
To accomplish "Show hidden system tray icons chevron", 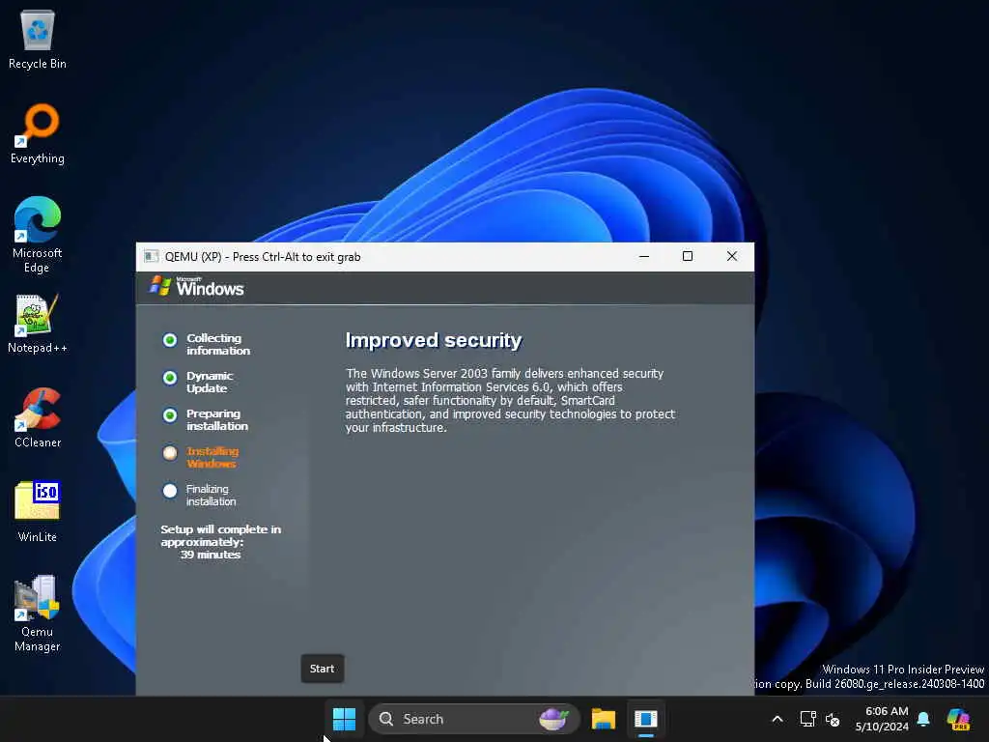I will [x=777, y=719].
